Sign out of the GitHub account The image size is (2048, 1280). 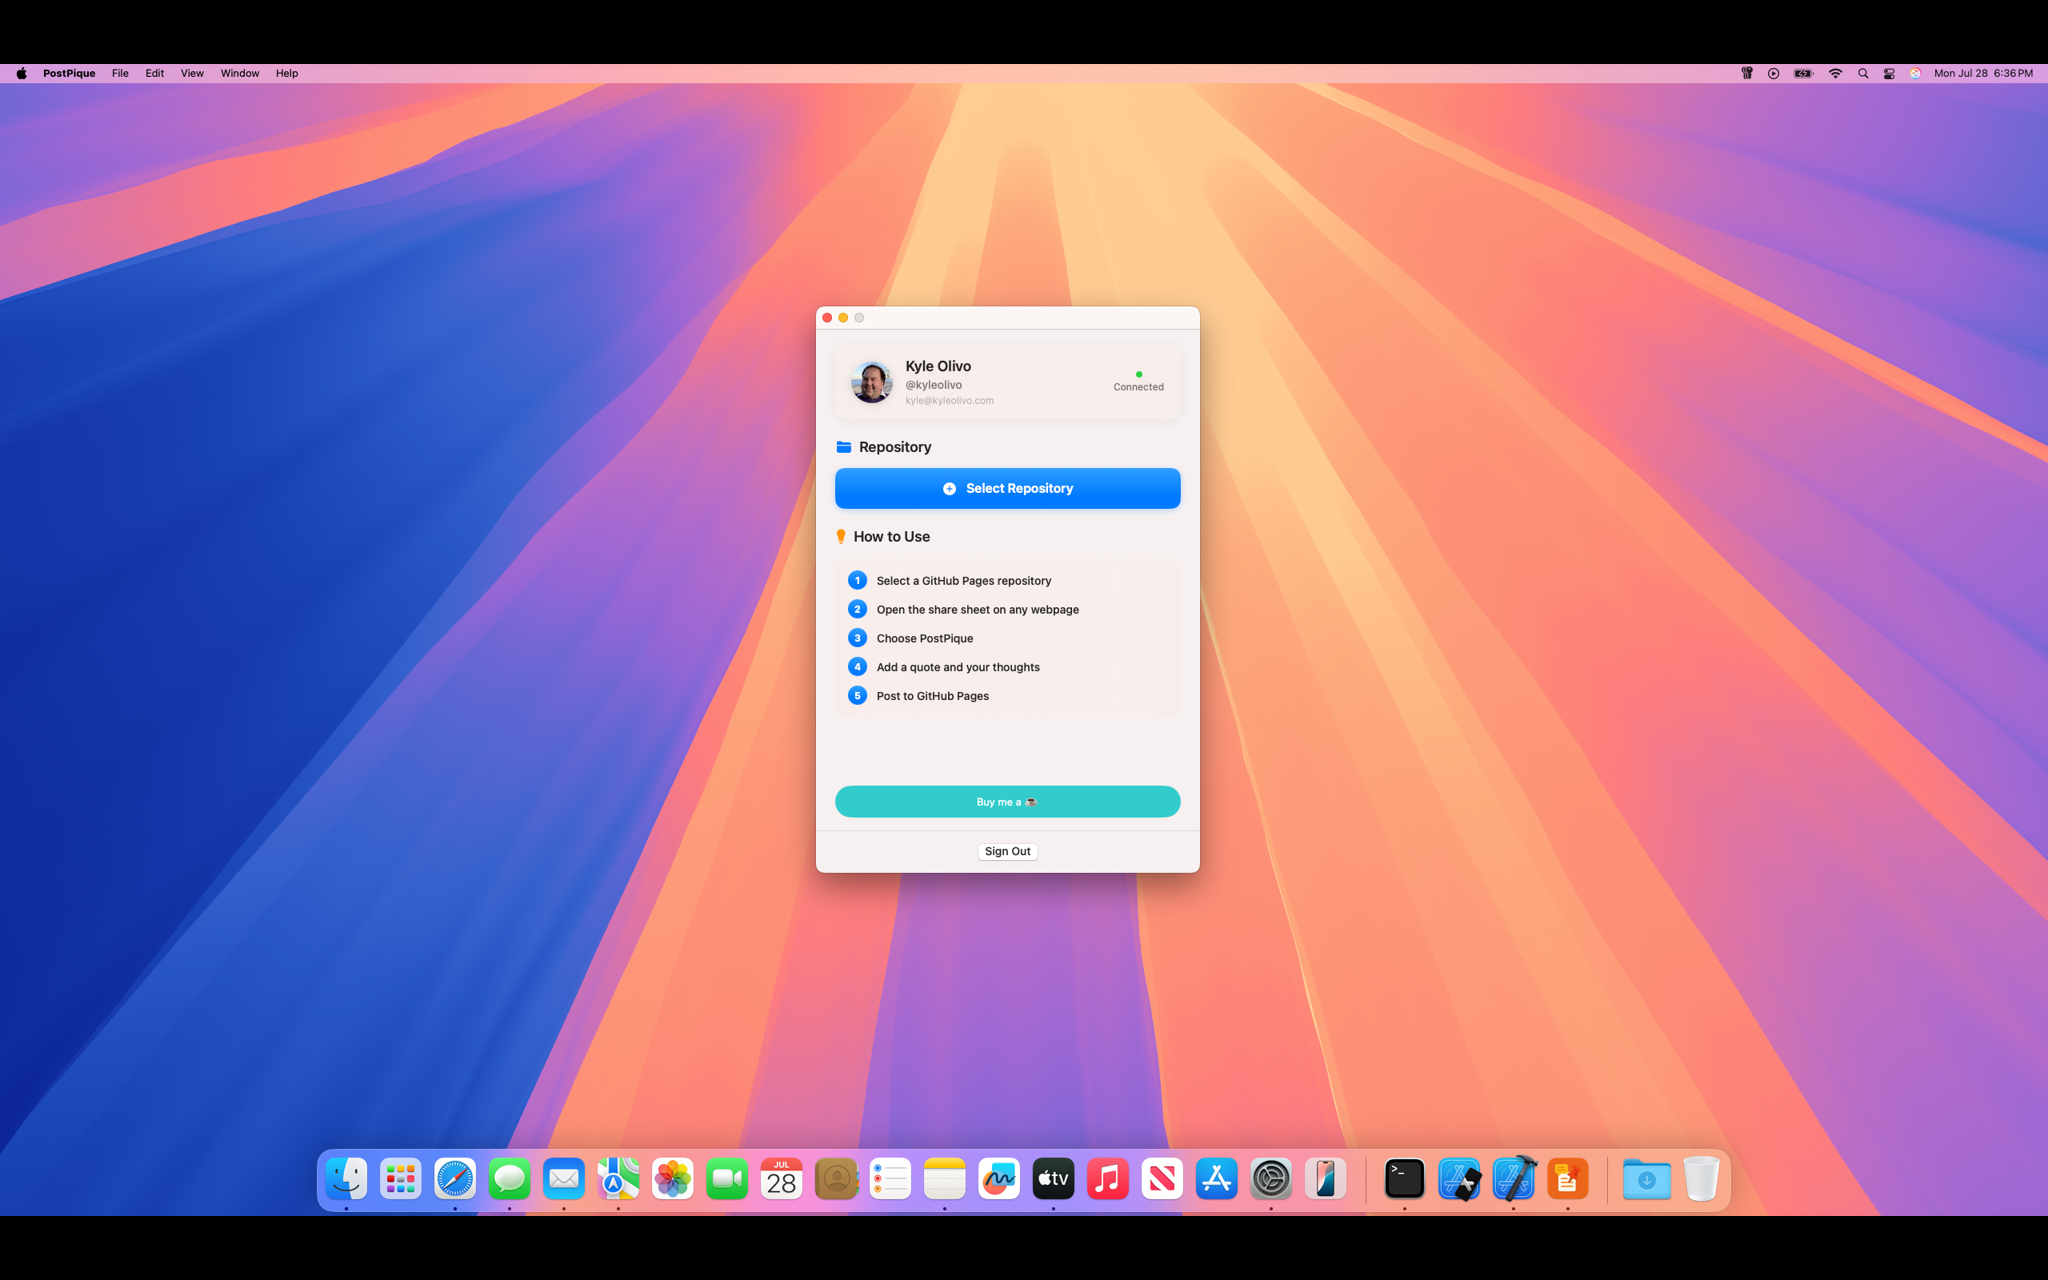click(x=1007, y=852)
